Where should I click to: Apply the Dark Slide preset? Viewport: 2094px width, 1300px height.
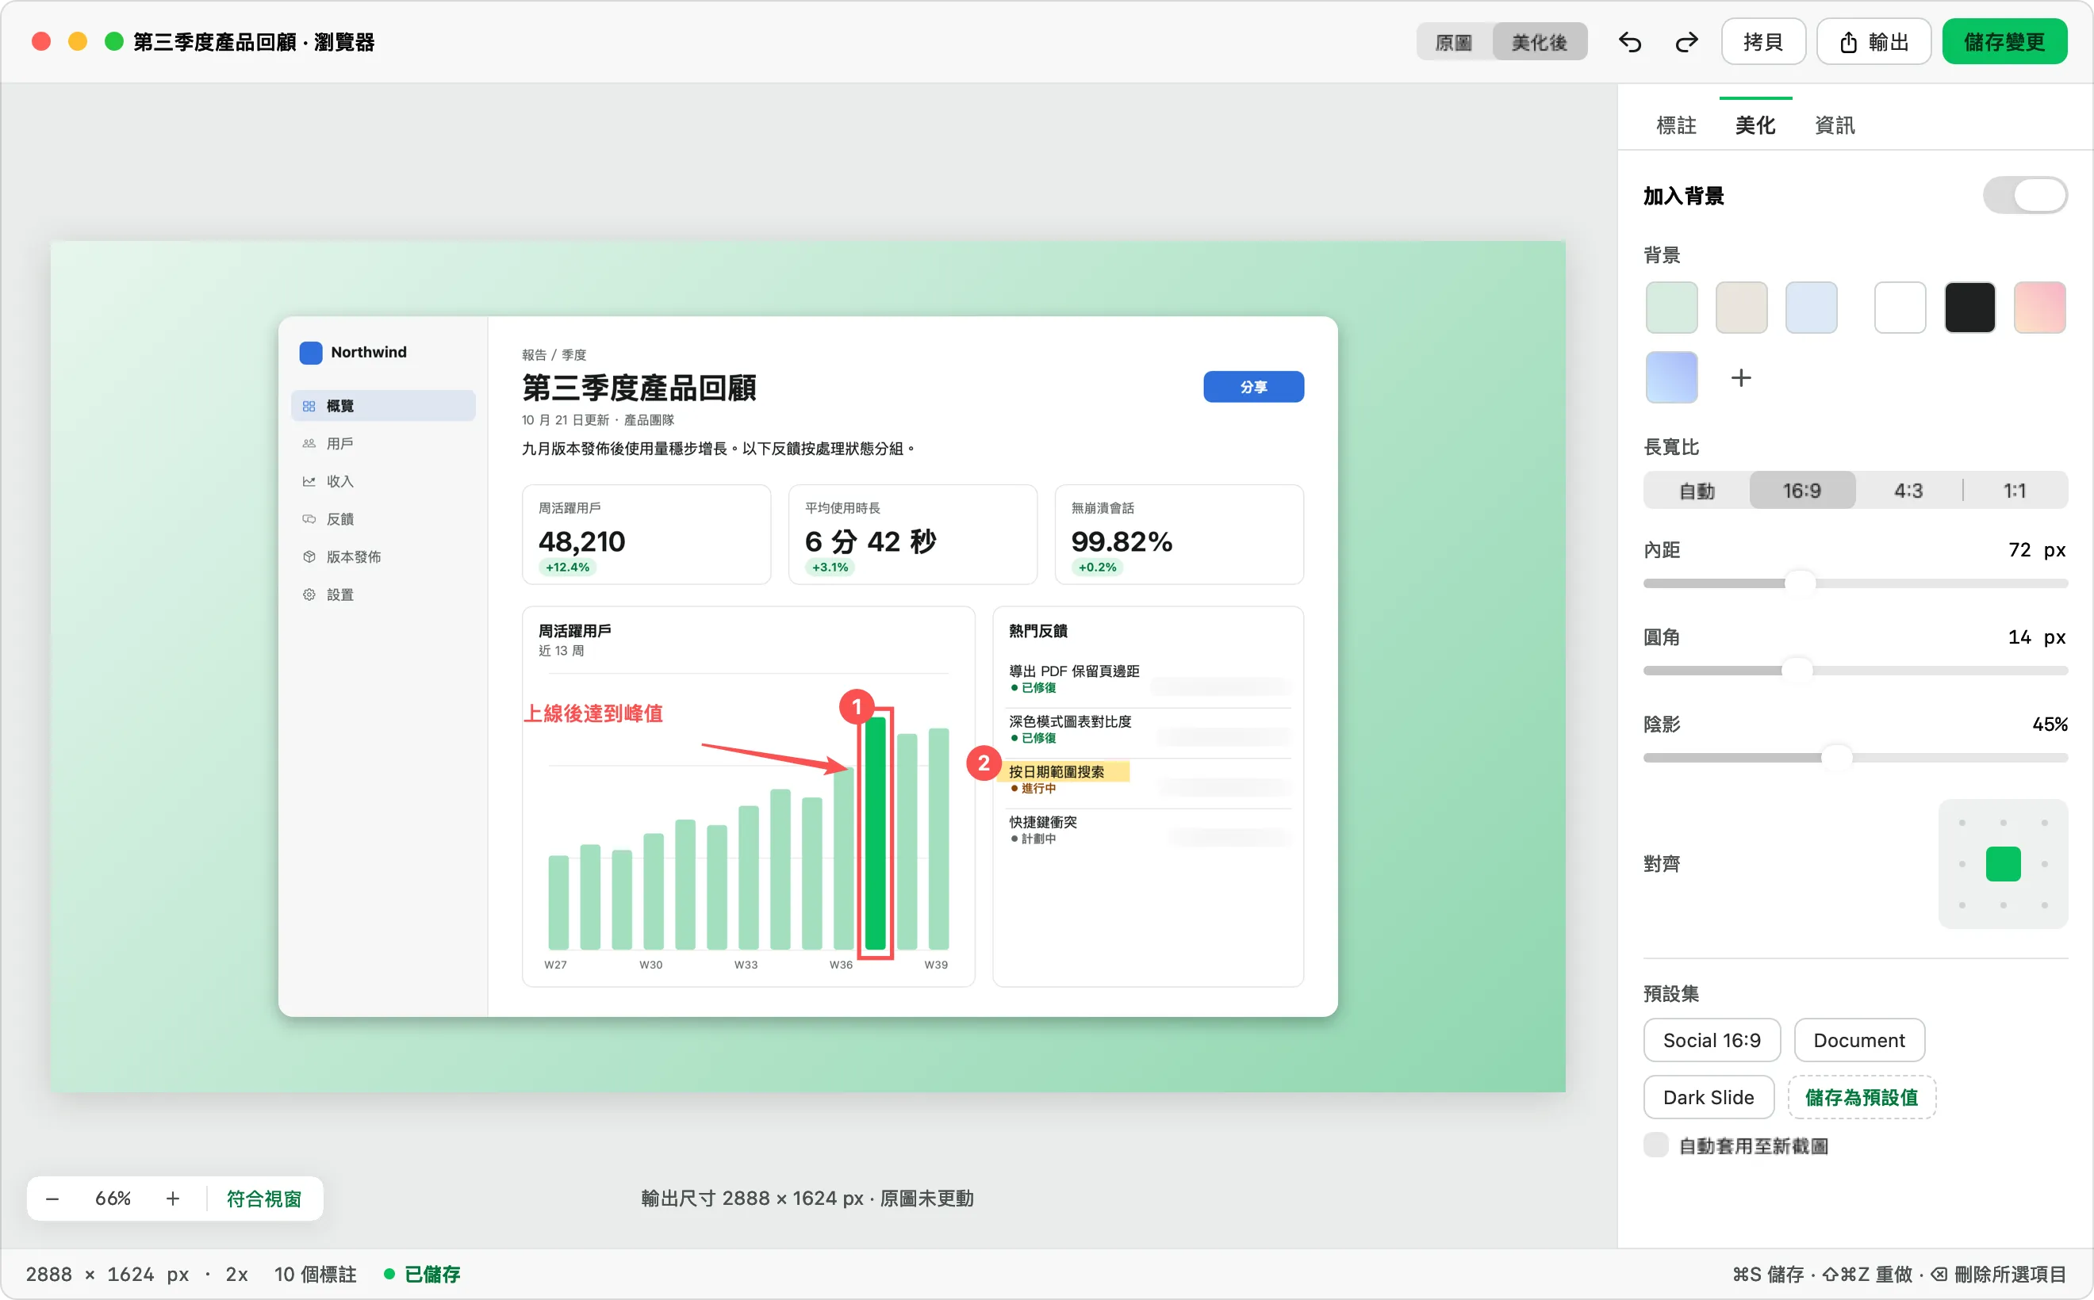tap(1709, 1097)
